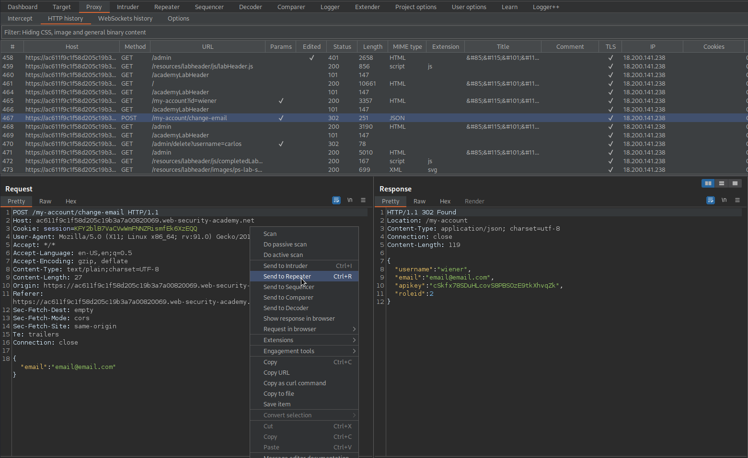Select top-bottom stacked layout icon
The width and height of the screenshot is (748, 458).
pyautogui.click(x=721, y=183)
